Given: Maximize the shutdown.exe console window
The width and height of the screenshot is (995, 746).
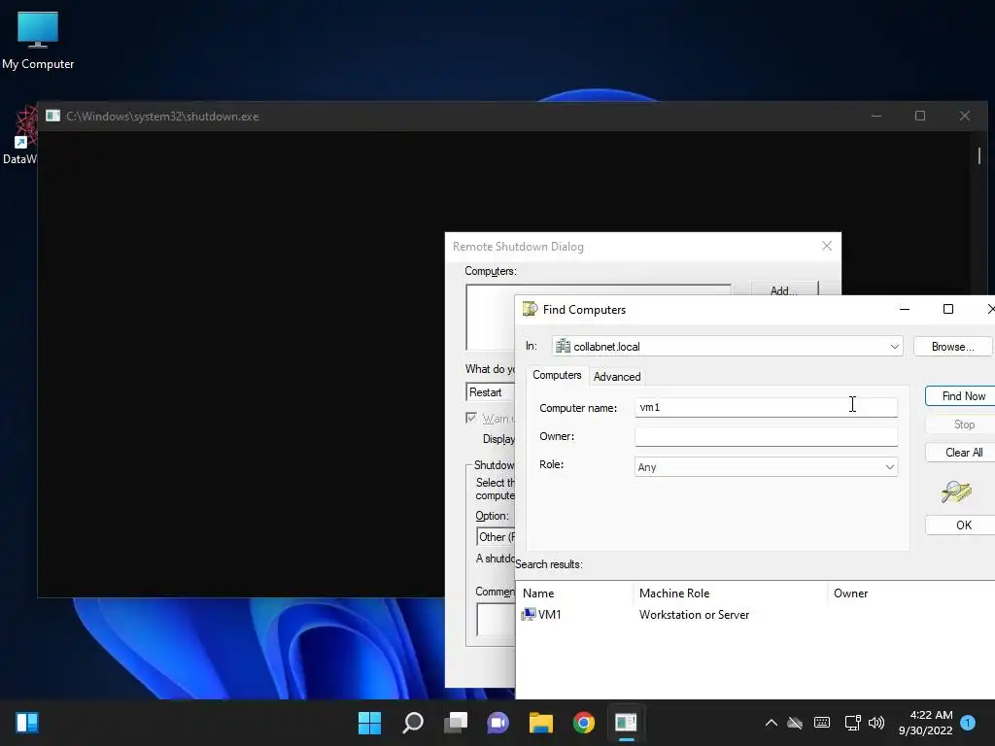Looking at the screenshot, I should 920,116.
